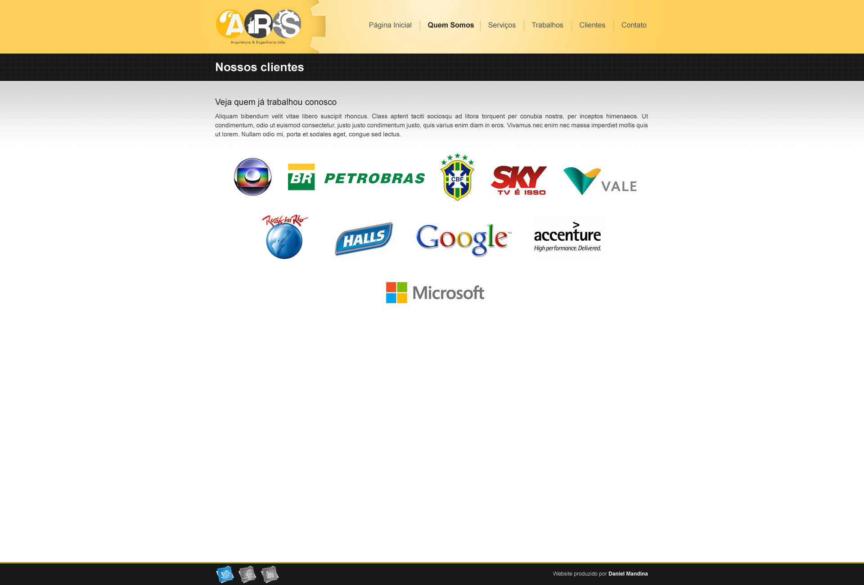This screenshot has height=585, width=864.
Task: Open the Facebook social icon
Action: coord(247,574)
